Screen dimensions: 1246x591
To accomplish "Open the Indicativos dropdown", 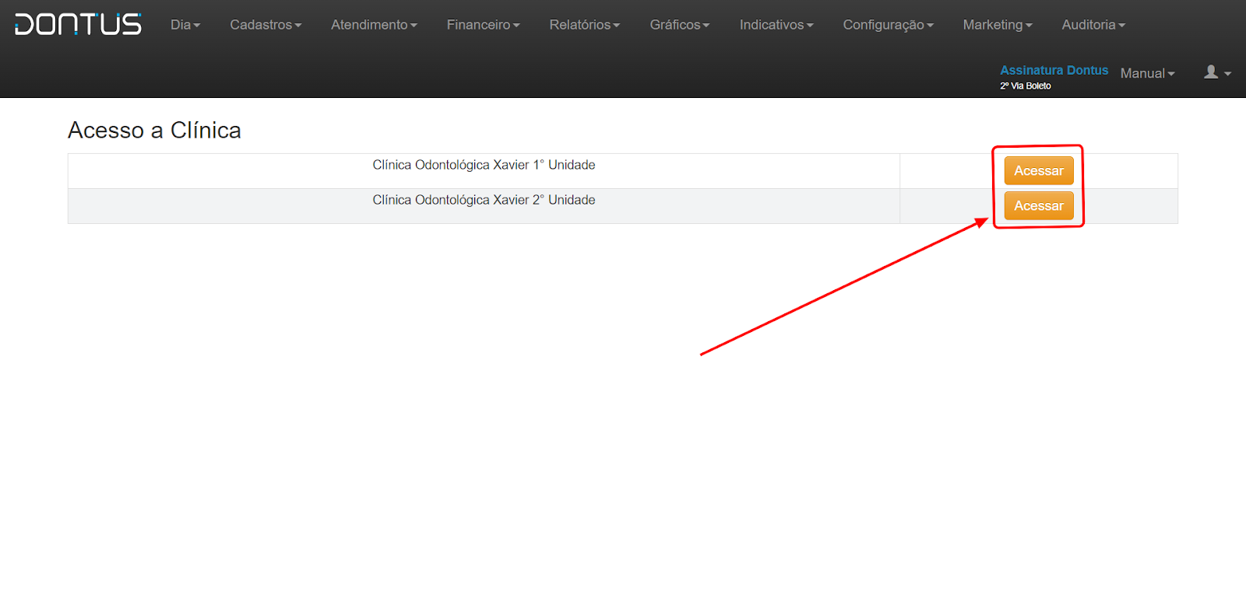I will tap(776, 25).
